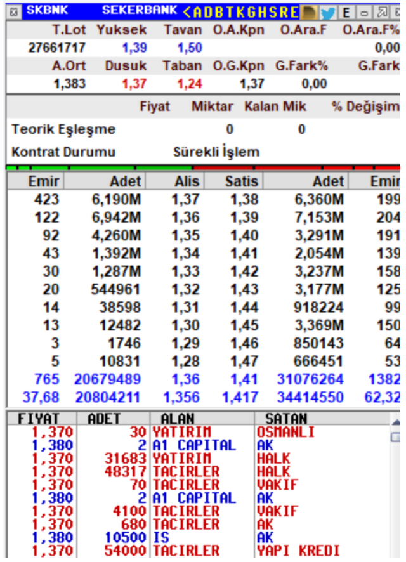Click the Adet header next to Satis
The image size is (406, 562).
pyautogui.click(x=306, y=181)
